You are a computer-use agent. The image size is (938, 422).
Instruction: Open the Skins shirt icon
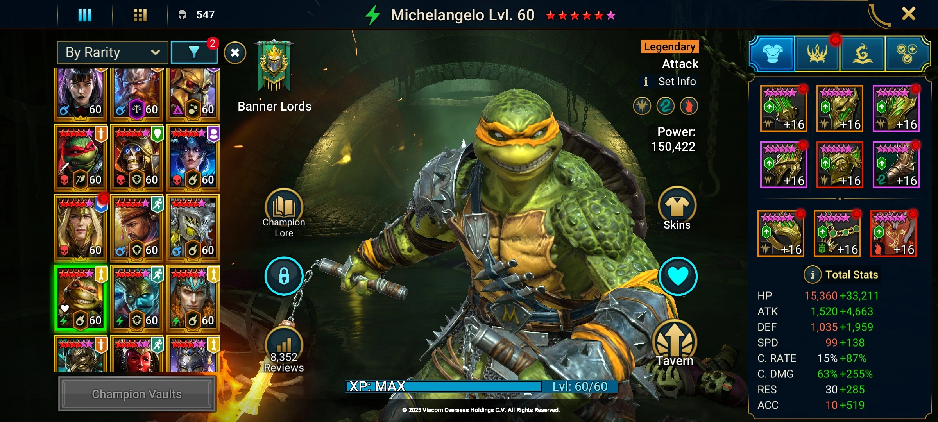[677, 205]
